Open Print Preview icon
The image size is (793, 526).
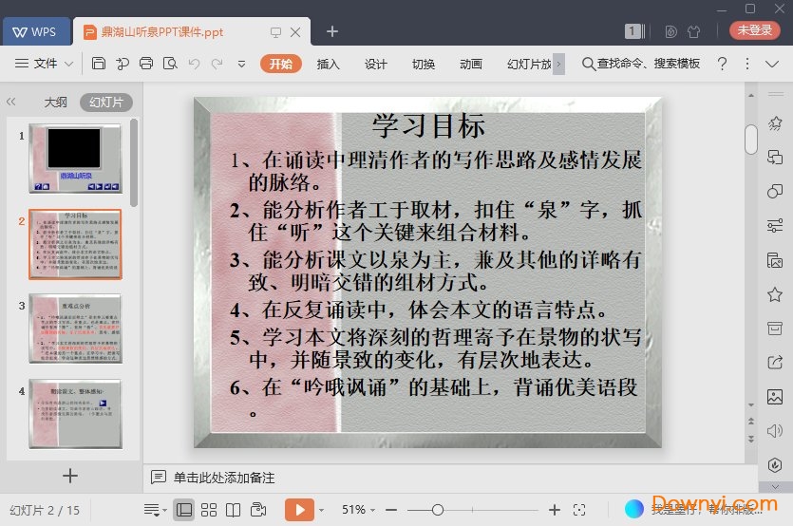click(170, 64)
